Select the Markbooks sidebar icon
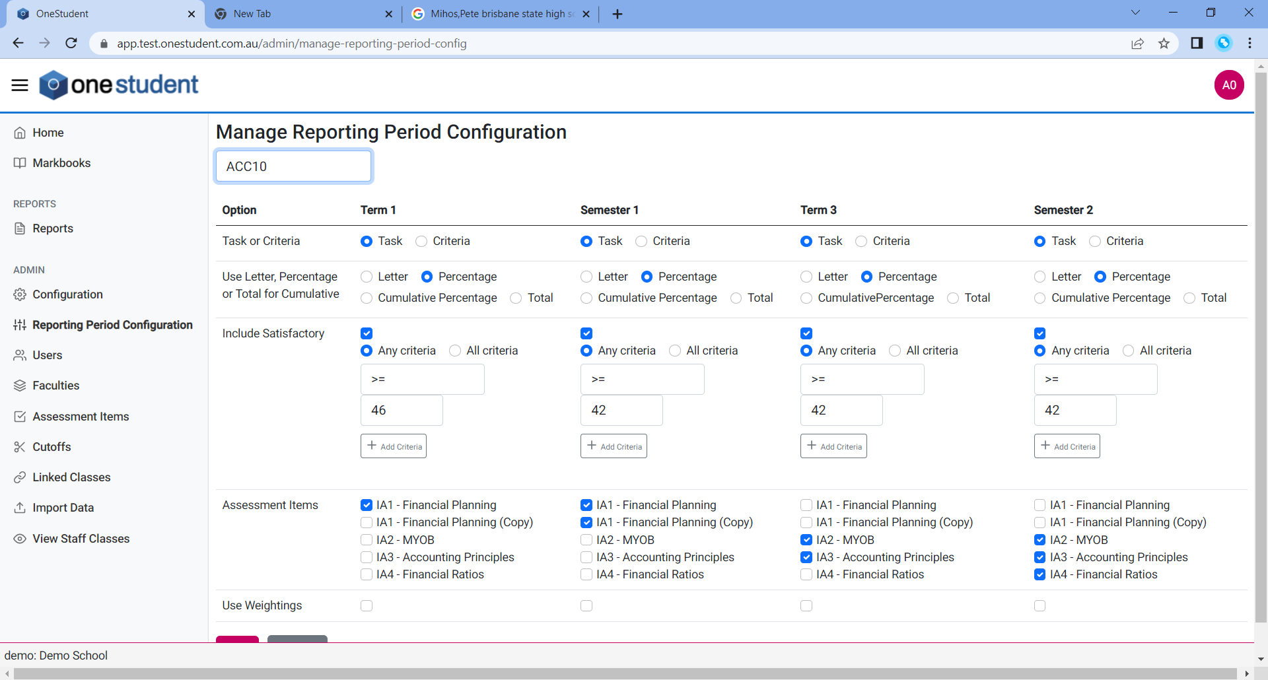Screen dimensions: 1268x680 [x=20, y=162]
